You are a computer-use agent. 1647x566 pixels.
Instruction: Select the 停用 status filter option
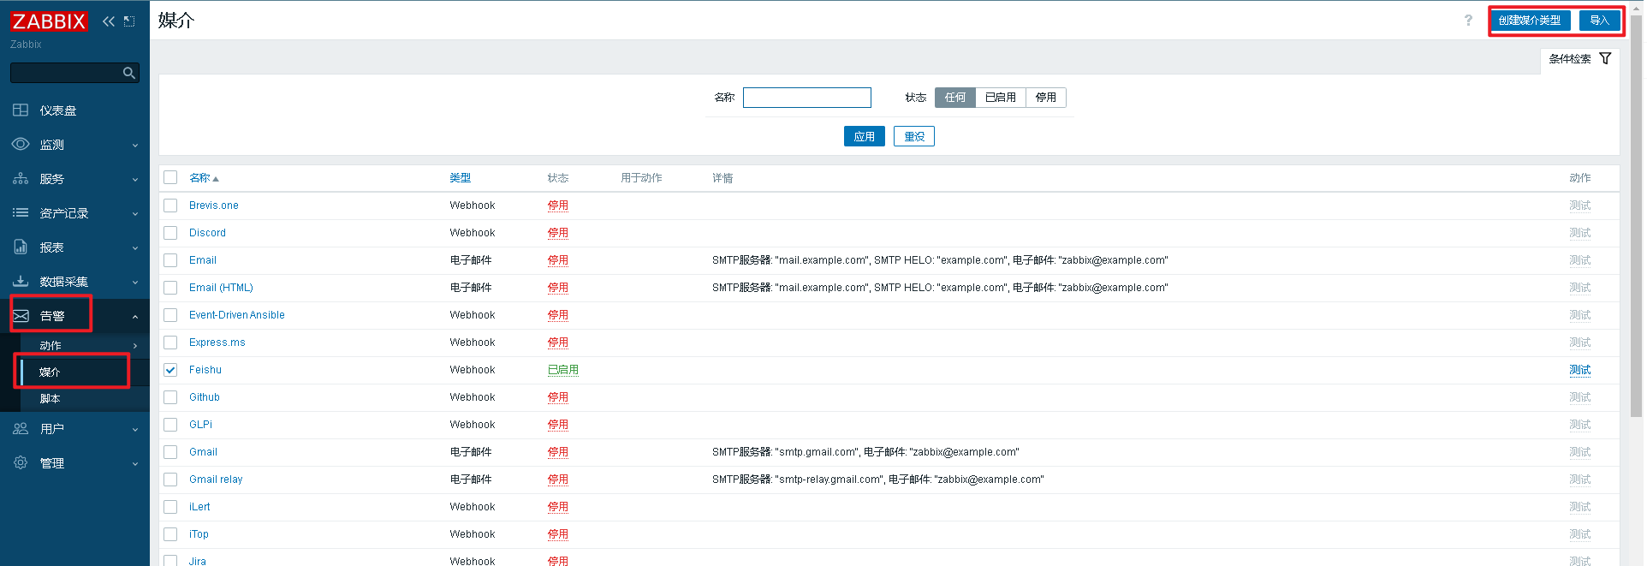pos(1046,98)
